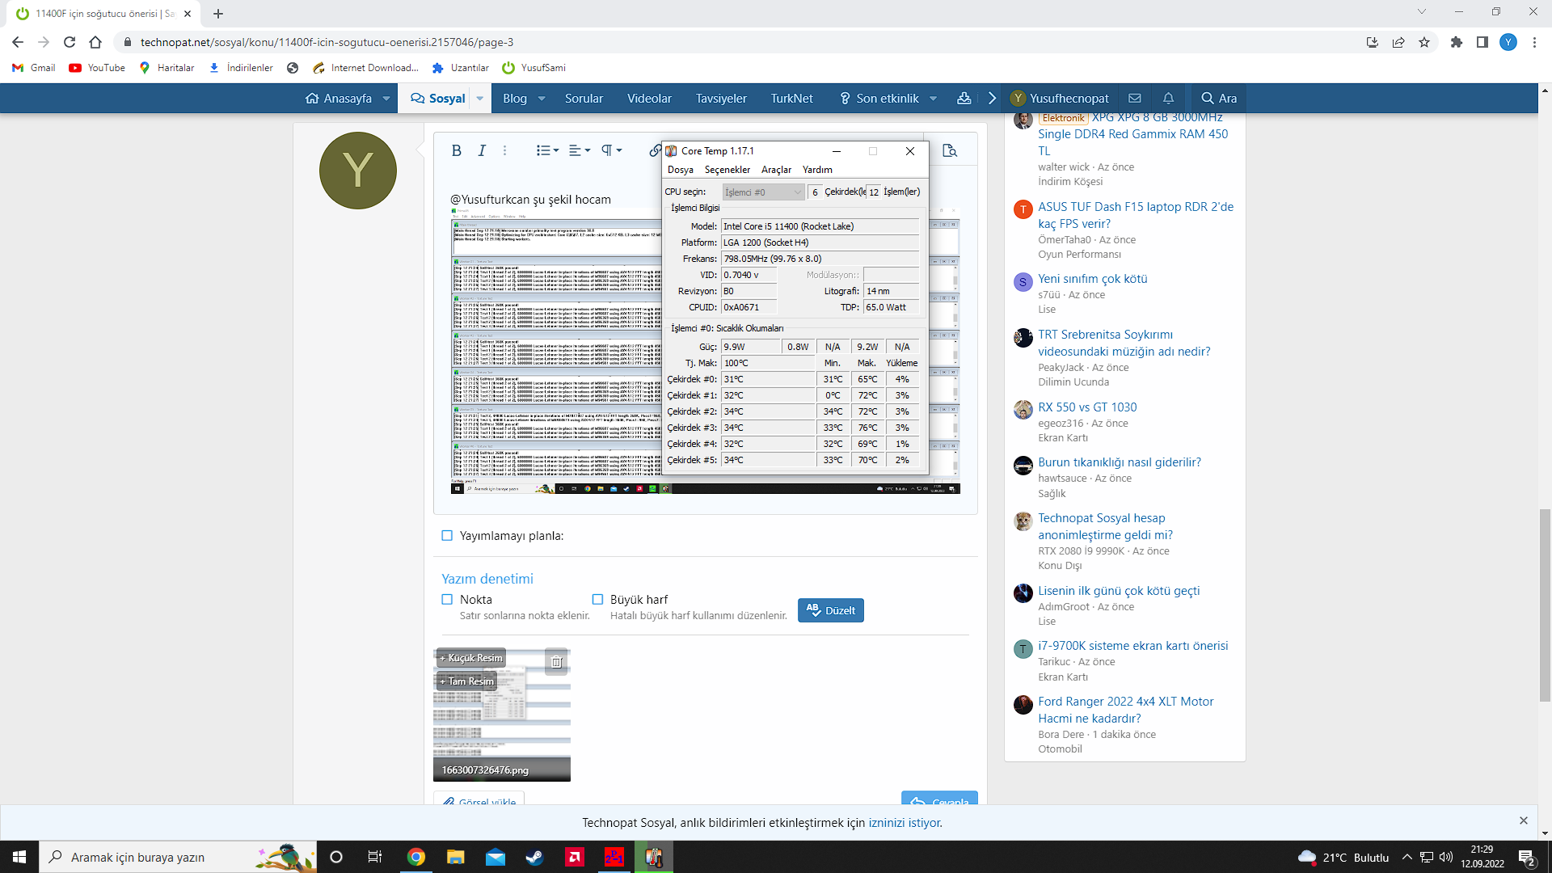Toggle bold formatting in the editor

coord(456,150)
